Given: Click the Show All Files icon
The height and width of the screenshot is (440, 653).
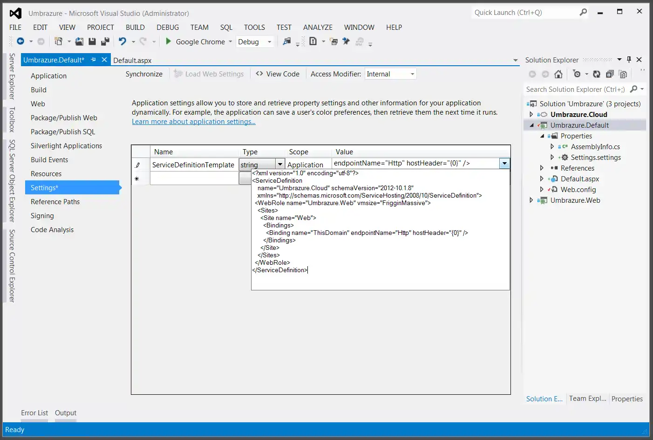Looking at the screenshot, I should coord(623,74).
